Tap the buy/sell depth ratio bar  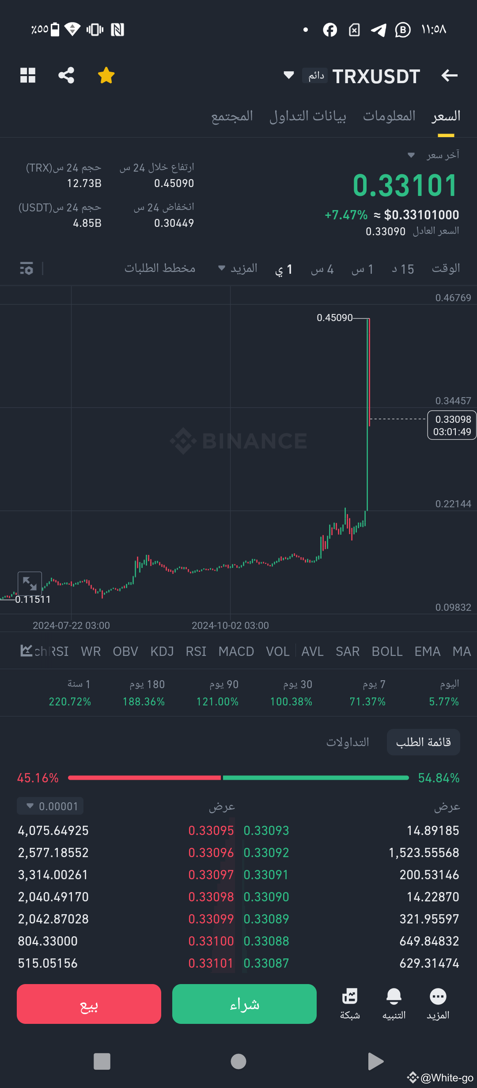[x=238, y=778]
